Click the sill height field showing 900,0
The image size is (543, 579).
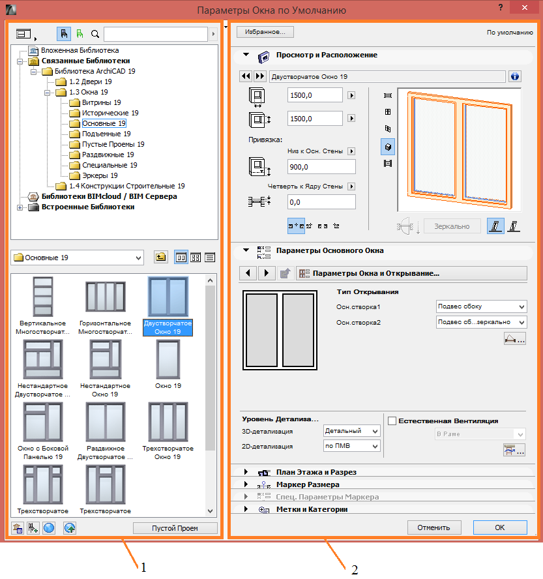(x=321, y=167)
